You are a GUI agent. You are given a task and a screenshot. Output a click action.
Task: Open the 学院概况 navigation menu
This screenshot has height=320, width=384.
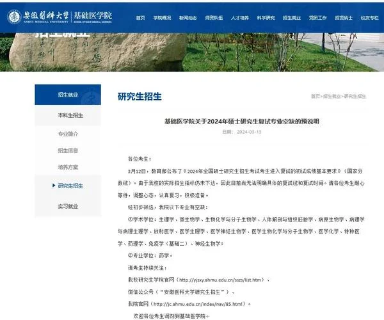pyautogui.click(x=162, y=18)
